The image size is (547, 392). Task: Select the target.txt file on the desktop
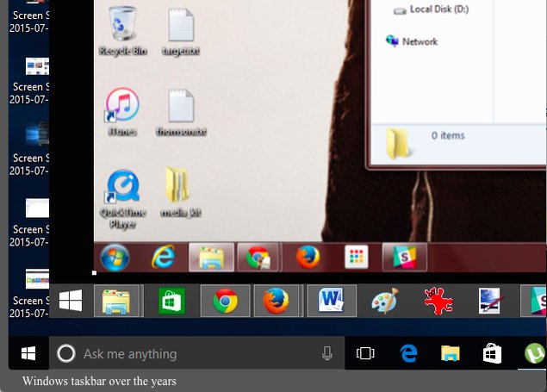pyautogui.click(x=181, y=32)
